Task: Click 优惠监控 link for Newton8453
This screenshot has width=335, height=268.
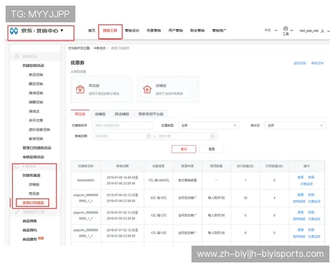Action: (x=307, y=183)
